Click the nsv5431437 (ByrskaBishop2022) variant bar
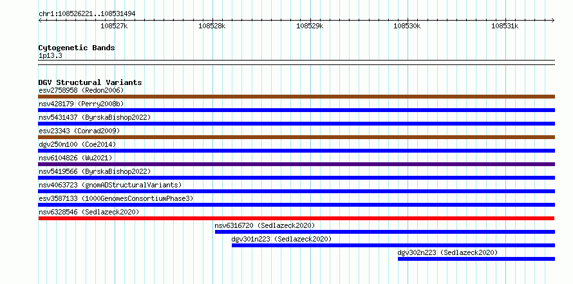This screenshot has width=573, height=284. click(x=296, y=124)
